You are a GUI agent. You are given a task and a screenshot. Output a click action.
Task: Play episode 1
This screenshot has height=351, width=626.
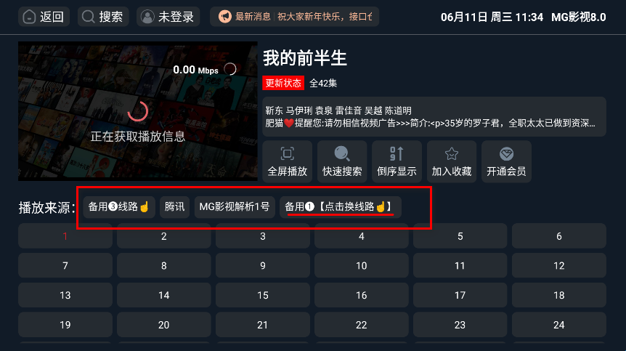pos(65,236)
